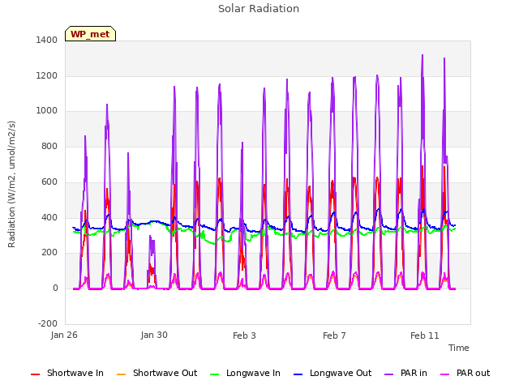Click the low PAR in peak near Jan 30
This screenshot has height=389, width=519.
[151, 237]
